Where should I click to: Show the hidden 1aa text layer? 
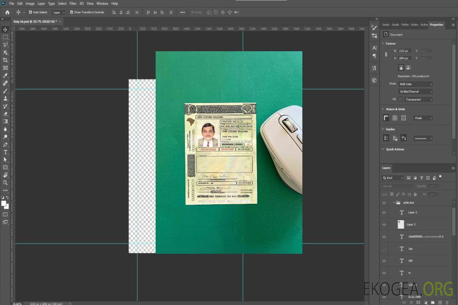384,249
